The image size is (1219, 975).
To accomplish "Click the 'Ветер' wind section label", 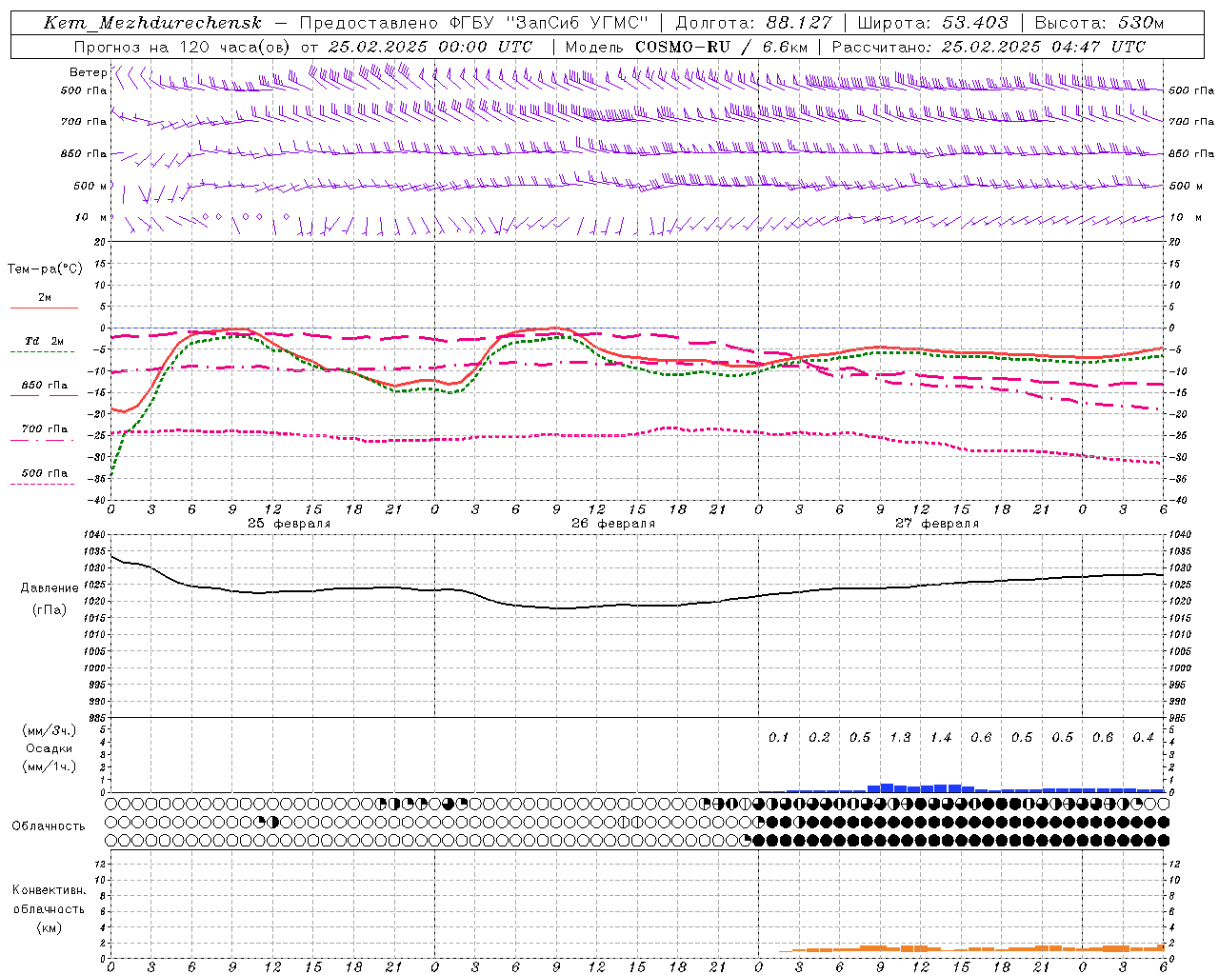I will coord(88,72).
